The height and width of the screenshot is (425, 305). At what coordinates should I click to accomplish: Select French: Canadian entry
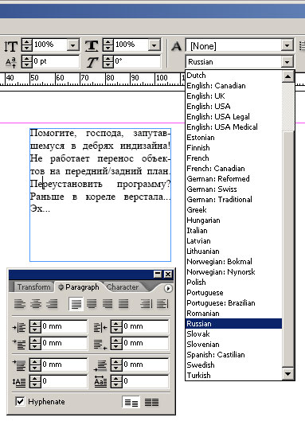[x=233, y=168]
